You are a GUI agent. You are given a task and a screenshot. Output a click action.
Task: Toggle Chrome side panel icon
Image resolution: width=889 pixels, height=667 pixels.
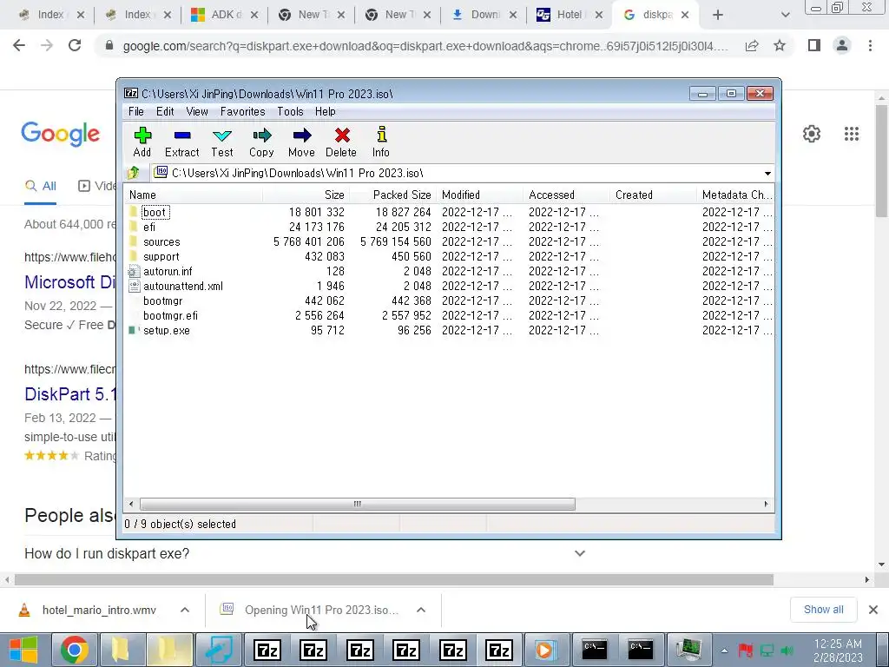(814, 45)
